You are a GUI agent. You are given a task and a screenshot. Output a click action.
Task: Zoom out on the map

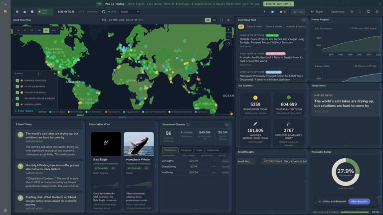[x=228, y=36]
